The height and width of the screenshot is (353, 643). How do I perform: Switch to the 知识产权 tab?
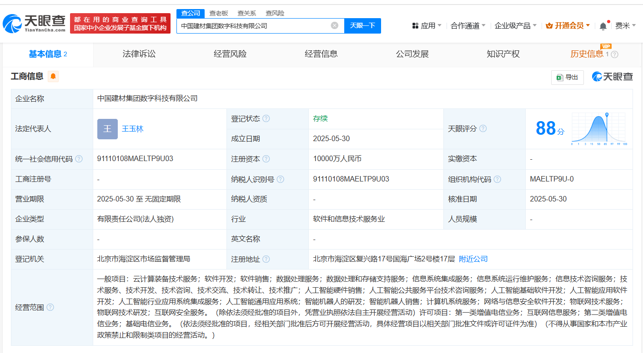[x=503, y=54]
